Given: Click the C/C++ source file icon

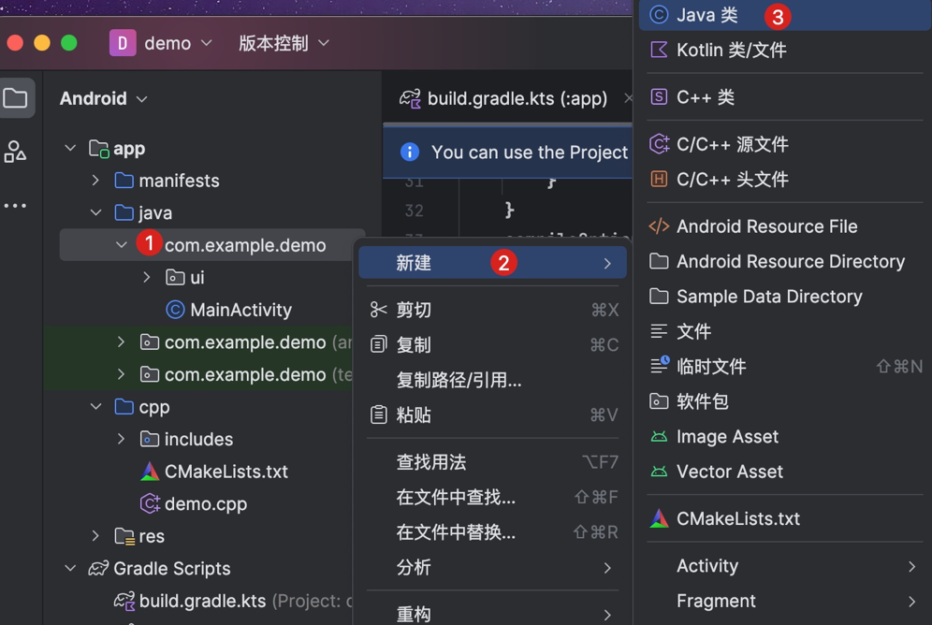Looking at the screenshot, I should pyautogui.click(x=659, y=144).
